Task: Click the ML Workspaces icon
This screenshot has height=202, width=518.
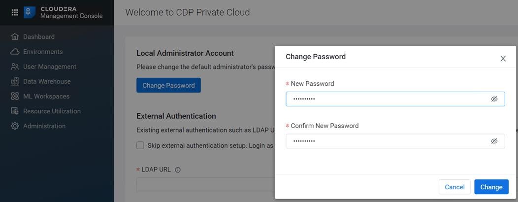Action: [15, 96]
